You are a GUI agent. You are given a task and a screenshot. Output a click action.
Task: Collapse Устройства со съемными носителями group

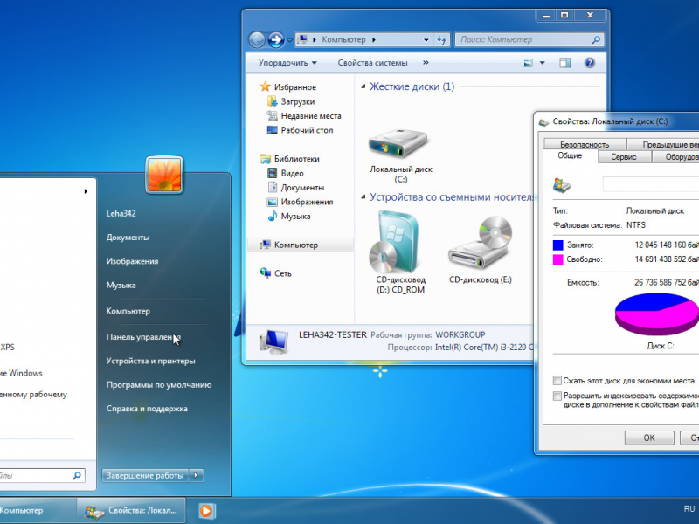pos(363,197)
